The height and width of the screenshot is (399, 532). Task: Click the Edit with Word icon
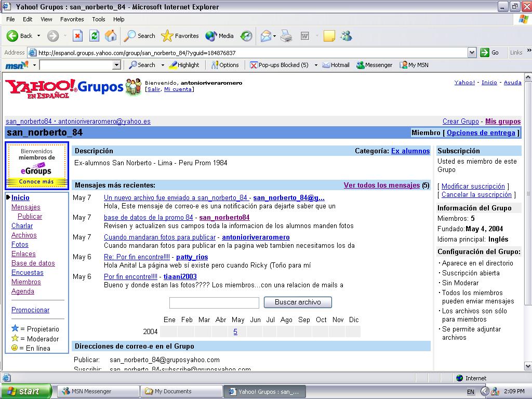[x=304, y=36]
